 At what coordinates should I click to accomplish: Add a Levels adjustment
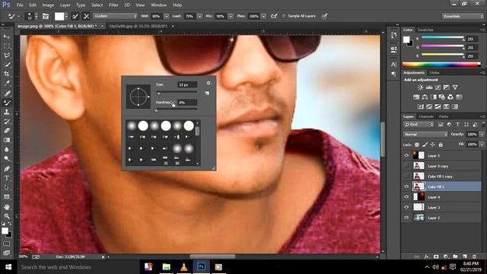point(429,88)
